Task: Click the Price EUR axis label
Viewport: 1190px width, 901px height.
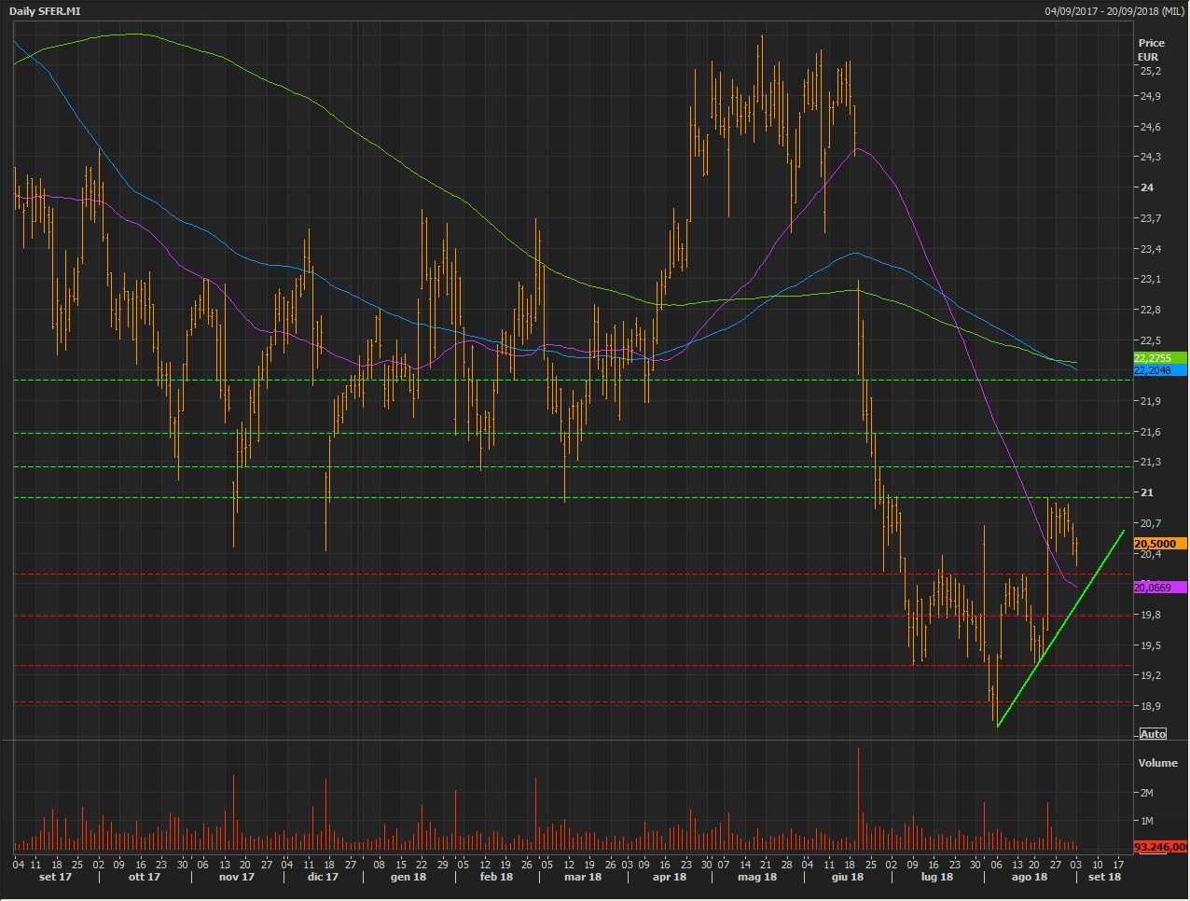Action: point(1151,49)
